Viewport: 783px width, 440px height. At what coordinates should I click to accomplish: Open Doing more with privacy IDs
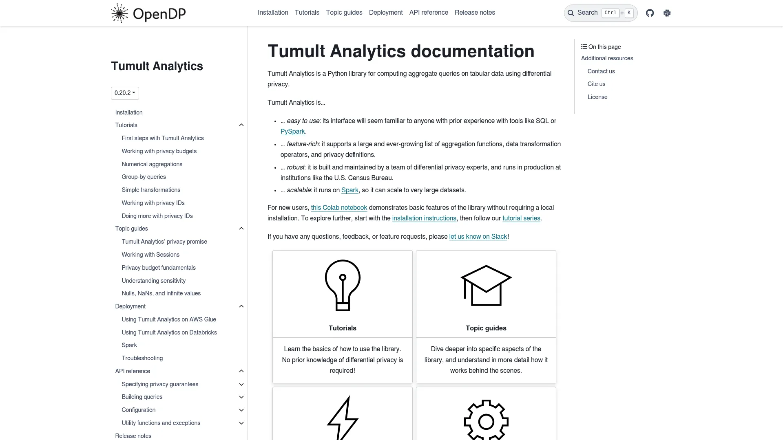[x=157, y=216]
